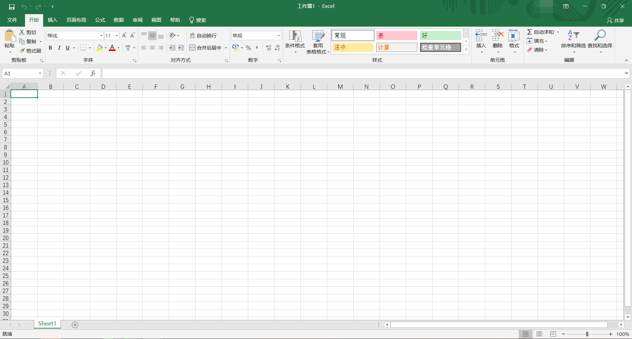Click the Share (共享) button
This screenshot has width=632, height=339.
pyautogui.click(x=615, y=20)
